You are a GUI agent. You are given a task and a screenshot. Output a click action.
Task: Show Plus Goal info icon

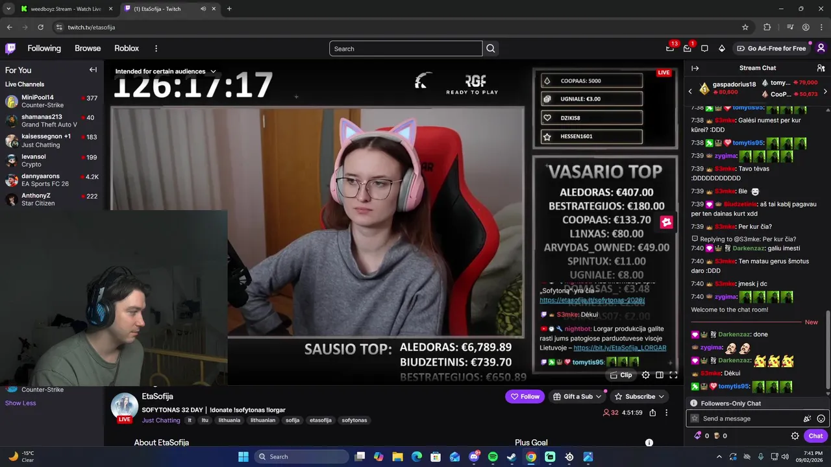649,442
